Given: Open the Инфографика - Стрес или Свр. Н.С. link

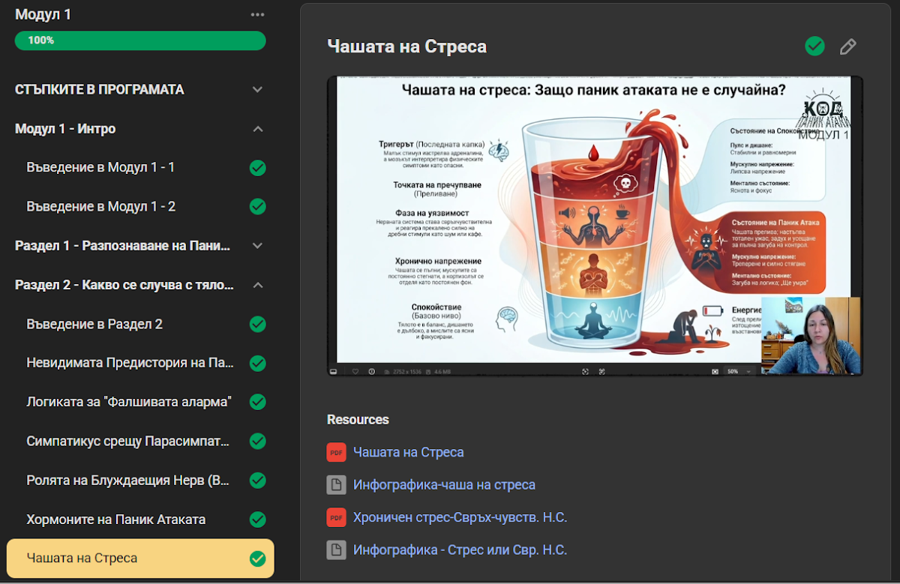Looking at the screenshot, I should [x=460, y=550].
